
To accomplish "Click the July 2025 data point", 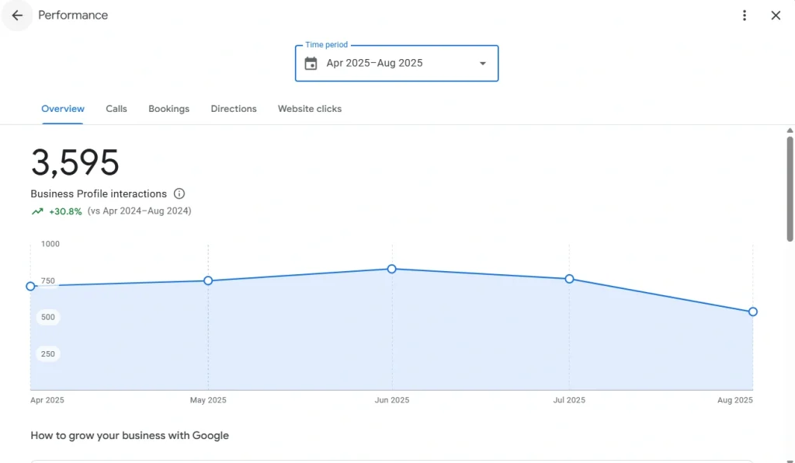I will (x=570, y=279).
